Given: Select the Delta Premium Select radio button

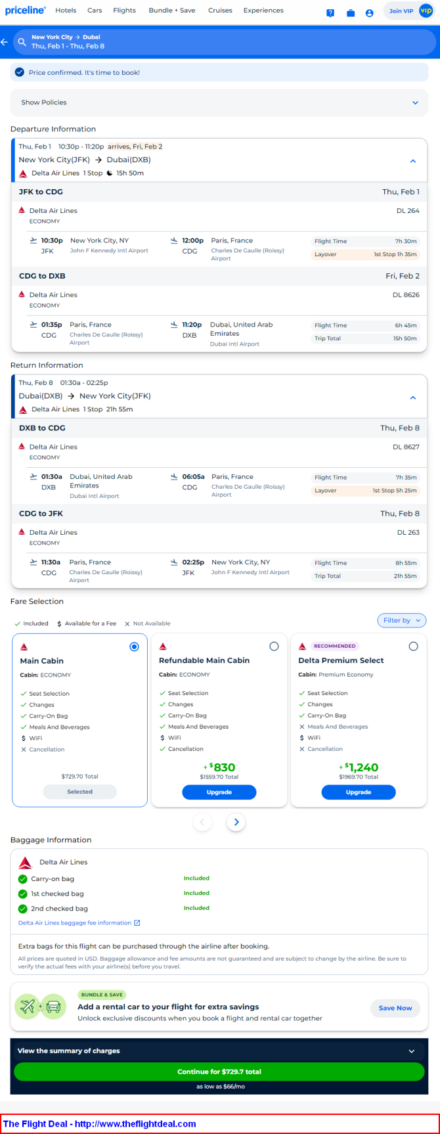Looking at the screenshot, I should pyautogui.click(x=413, y=646).
